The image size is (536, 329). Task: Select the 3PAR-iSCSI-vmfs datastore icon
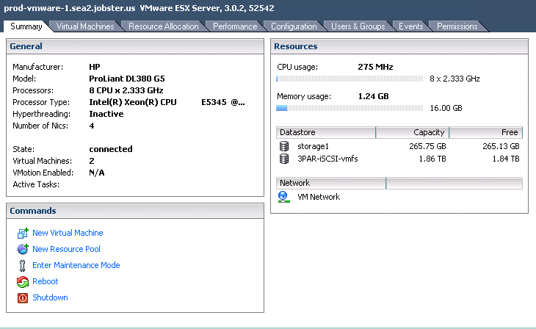[x=284, y=159]
